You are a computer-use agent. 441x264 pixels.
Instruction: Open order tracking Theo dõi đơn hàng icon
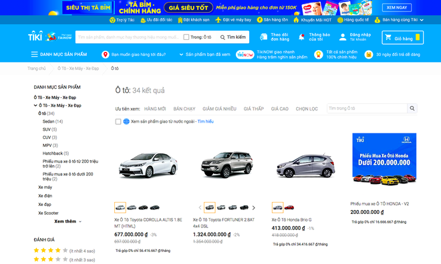coord(263,37)
